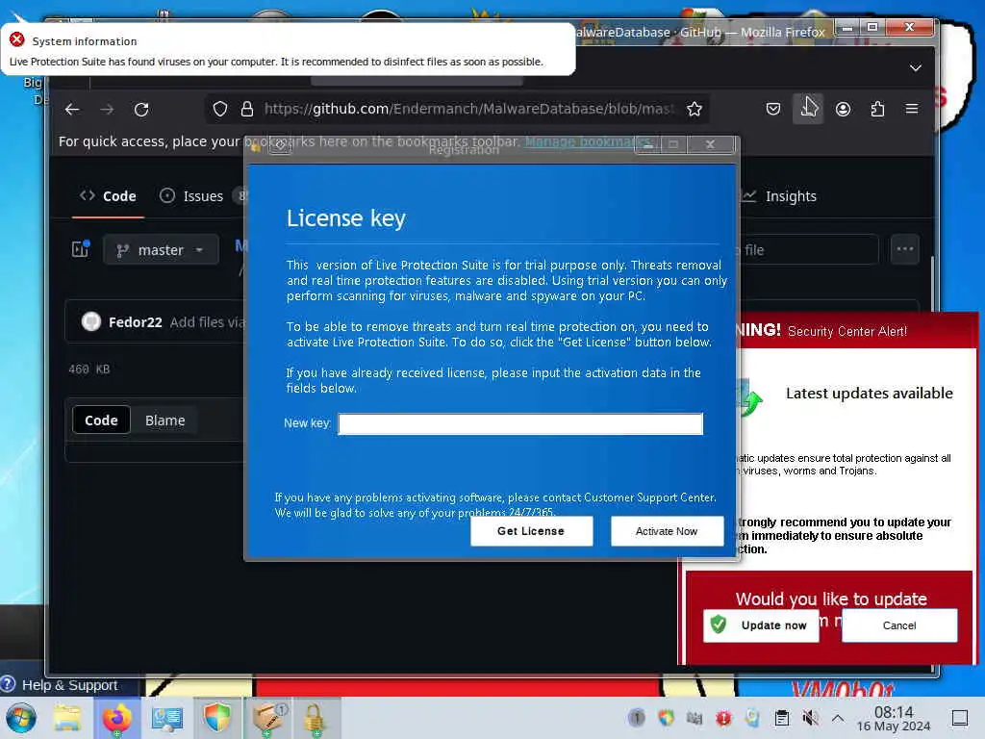The height and width of the screenshot is (739, 985).
Task: Open the Insights tab on GitHub
Action: tap(779, 196)
